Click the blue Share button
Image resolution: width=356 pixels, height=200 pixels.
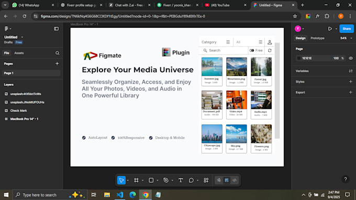point(347,29)
